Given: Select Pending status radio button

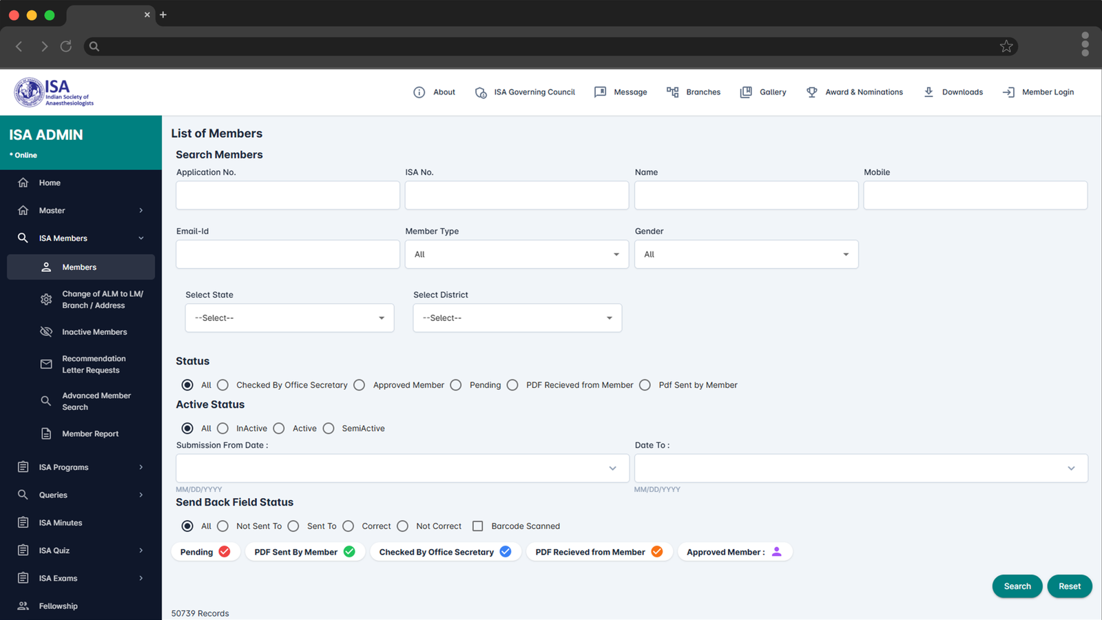Looking at the screenshot, I should tap(456, 385).
